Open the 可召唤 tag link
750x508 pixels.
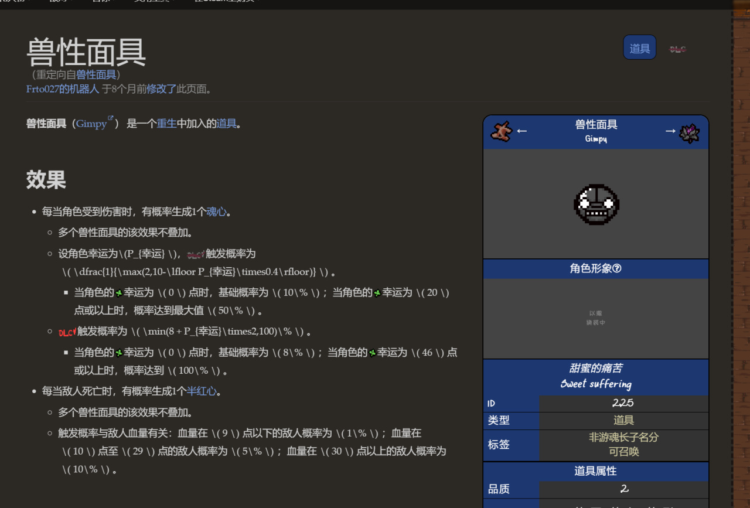623,452
